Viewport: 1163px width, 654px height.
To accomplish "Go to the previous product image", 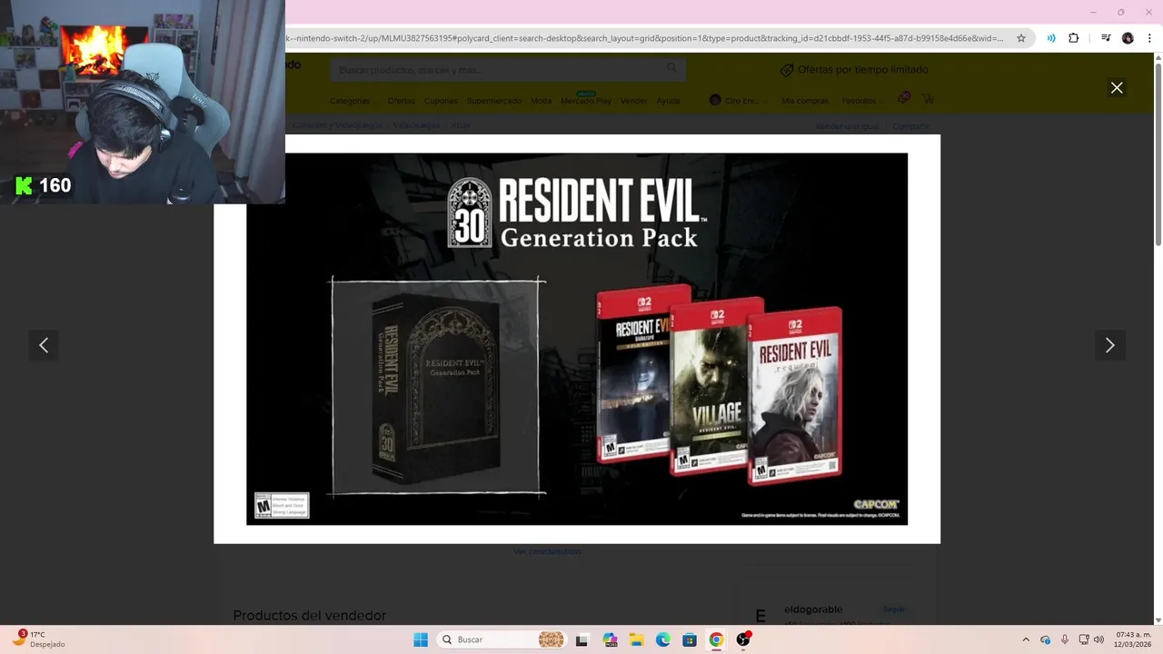I will pyautogui.click(x=44, y=345).
